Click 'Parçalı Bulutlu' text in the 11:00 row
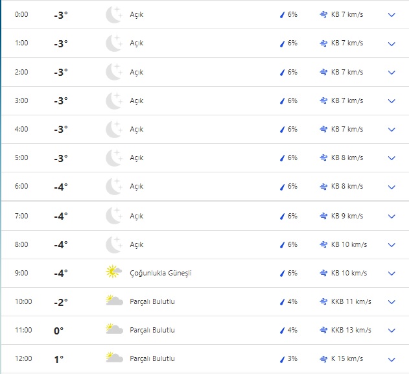Viewport: 409px width, 374px height. [152, 330]
